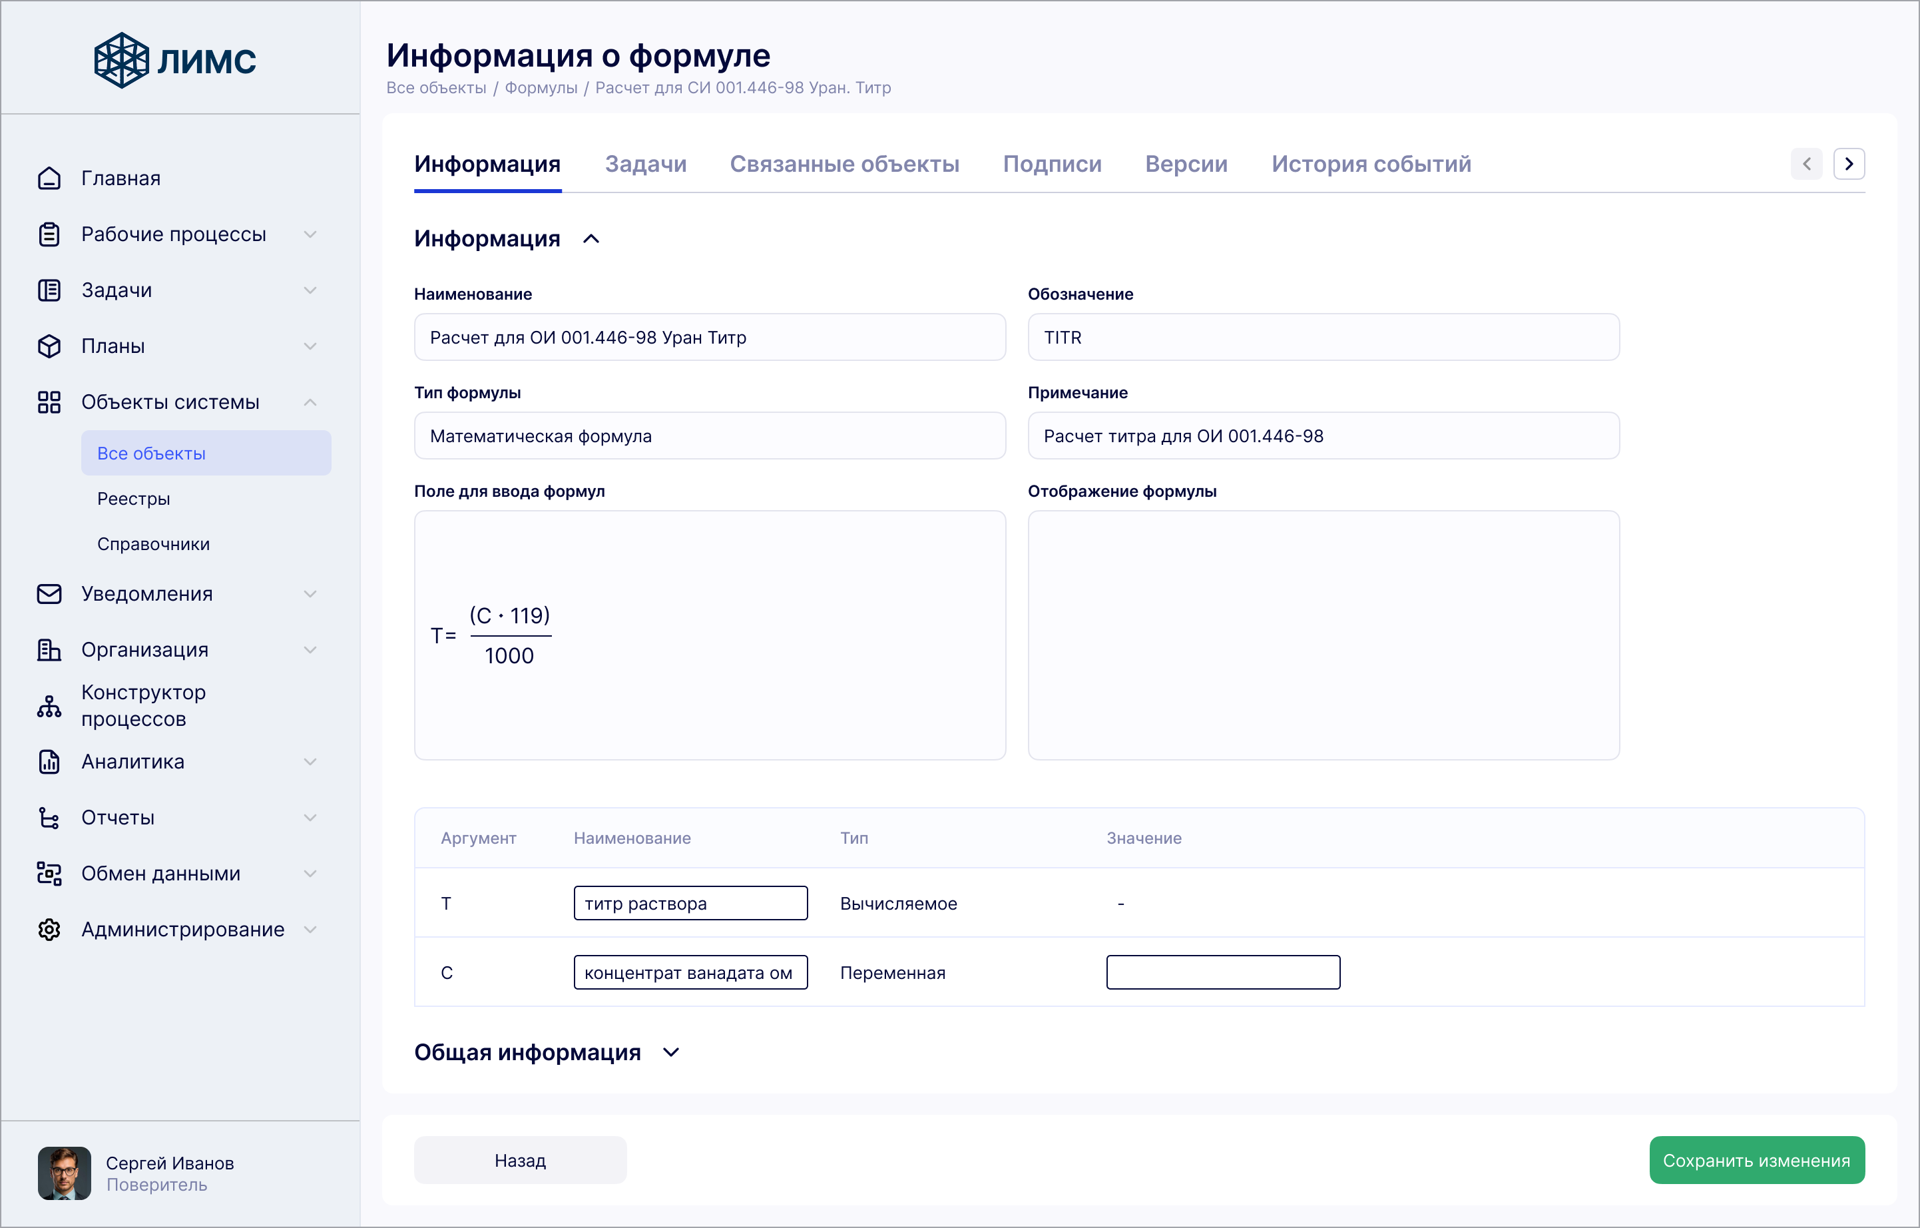Collapse the Информация section chevron

click(x=591, y=238)
